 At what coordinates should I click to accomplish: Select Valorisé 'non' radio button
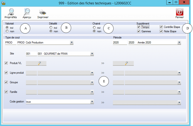tap(7, 31)
